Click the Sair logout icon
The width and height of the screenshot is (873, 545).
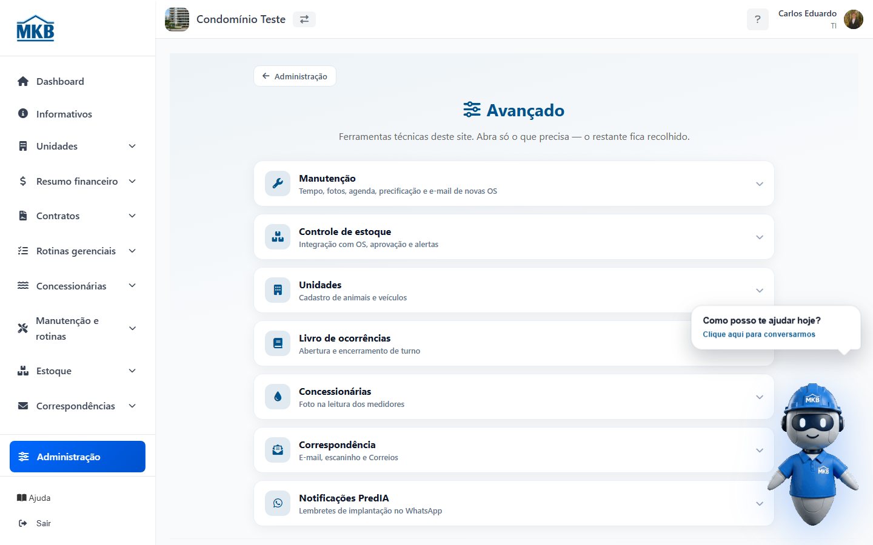23,523
